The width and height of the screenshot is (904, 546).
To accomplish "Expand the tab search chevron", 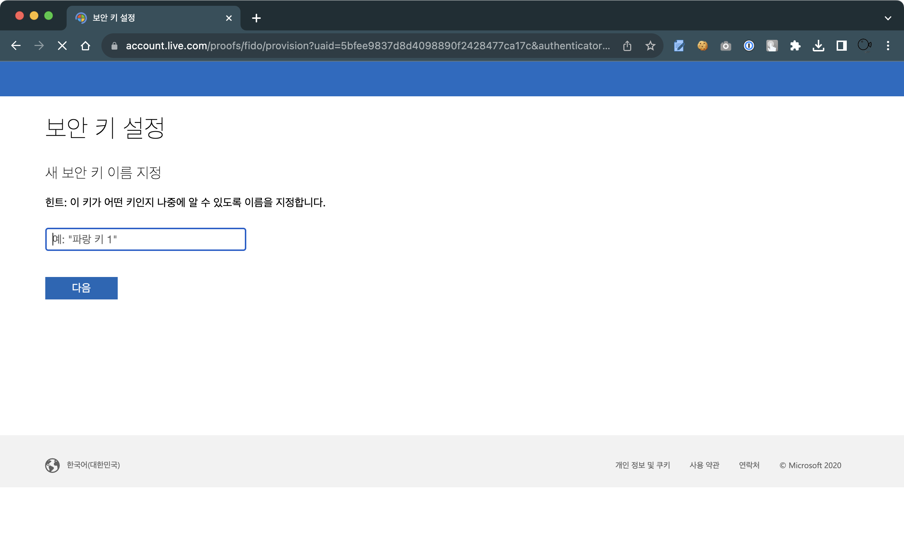I will [888, 18].
